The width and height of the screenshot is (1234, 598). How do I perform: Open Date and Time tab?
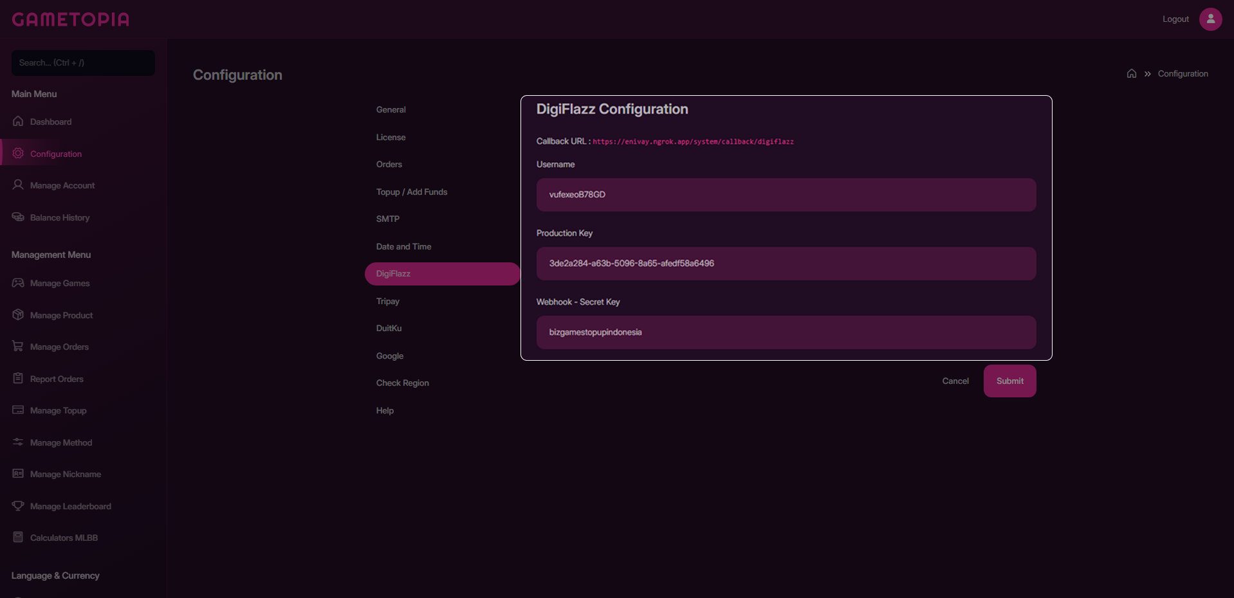click(443, 247)
